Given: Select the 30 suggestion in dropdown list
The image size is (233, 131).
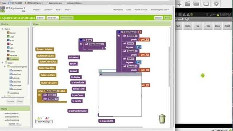Looking at the screenshot, I should pos(120,74).
